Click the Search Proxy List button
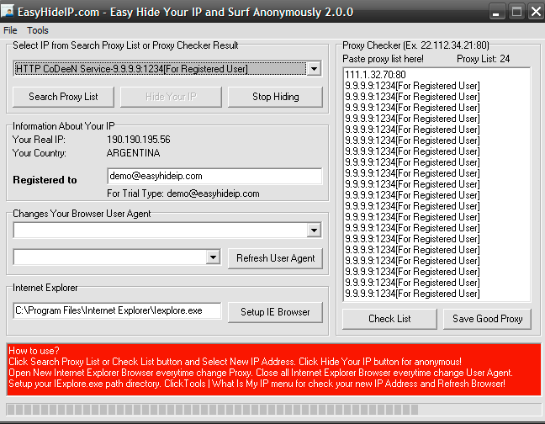This screenshot has width=545, height=424. pyautogui.click(x=63, y=97)
